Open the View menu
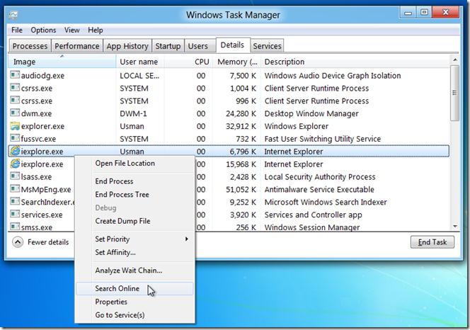Viewport: 470px width, 330px height. (x=72, y=30)
